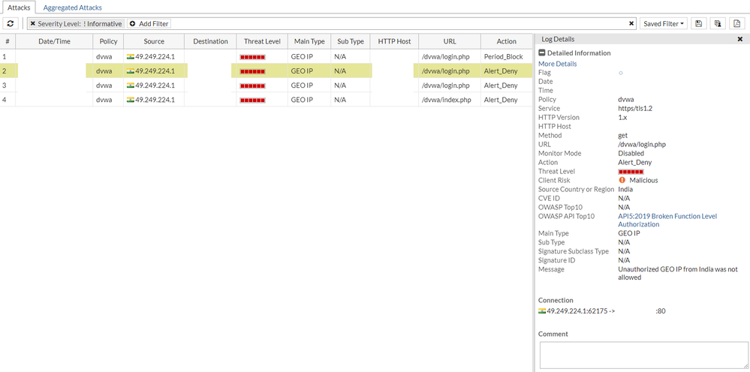This screenshot has width=750, height=372.
Task: Click the refresh logs icon
Action: (11, 23)
